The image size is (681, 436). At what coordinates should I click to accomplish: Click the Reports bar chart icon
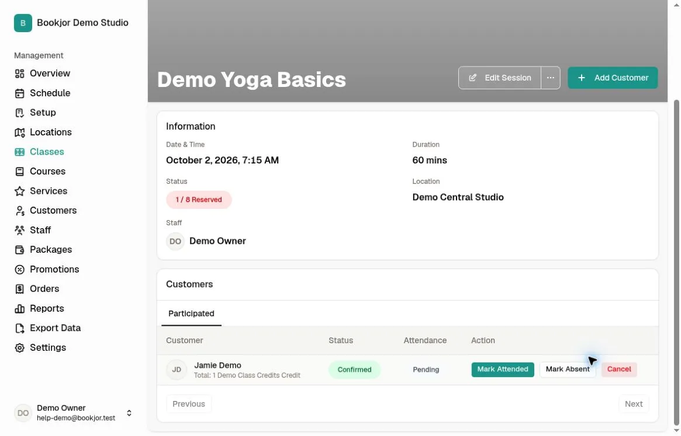pos(19,308)
